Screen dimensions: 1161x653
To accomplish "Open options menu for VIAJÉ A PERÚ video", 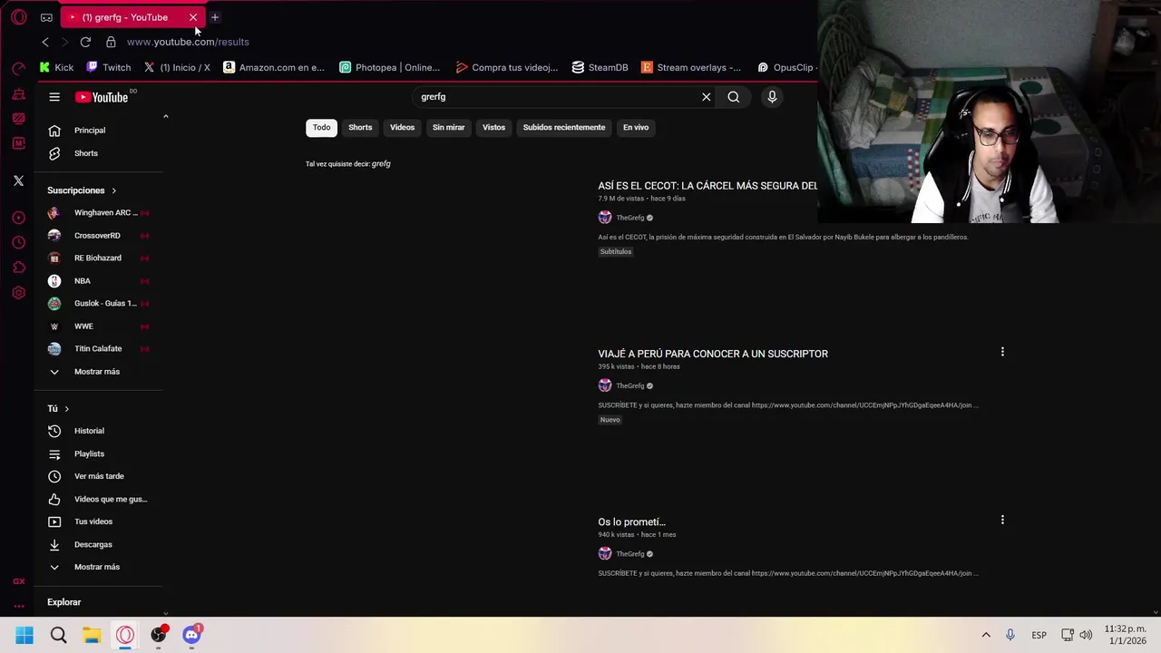I will tap(1002, 352).
